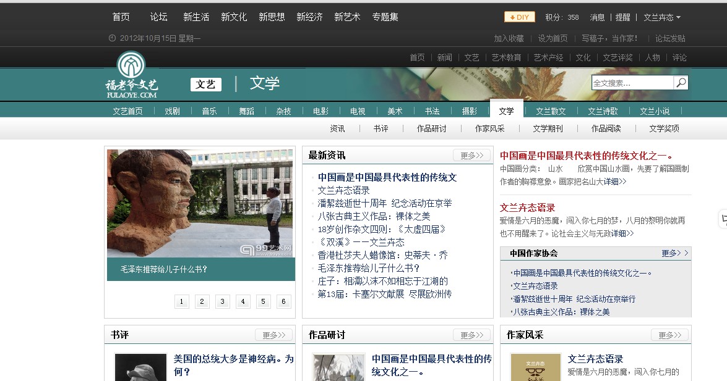The height and width of the screenshot is (381, 727).
Task: Go to slideshow page 3
Action: 222,301
